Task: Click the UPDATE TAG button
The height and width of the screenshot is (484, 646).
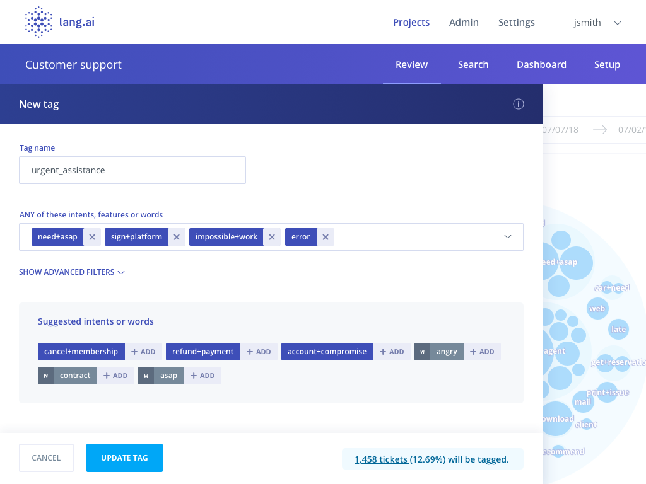Action: 124,458
